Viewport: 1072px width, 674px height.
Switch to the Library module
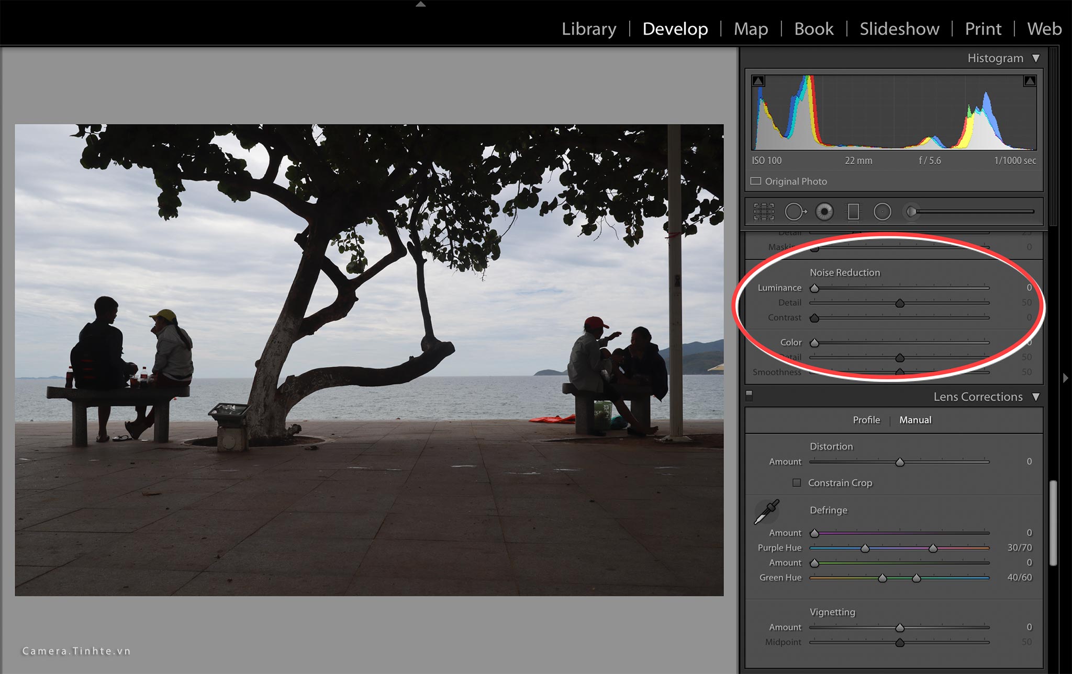pyautogui.click(x=589, y=29)
